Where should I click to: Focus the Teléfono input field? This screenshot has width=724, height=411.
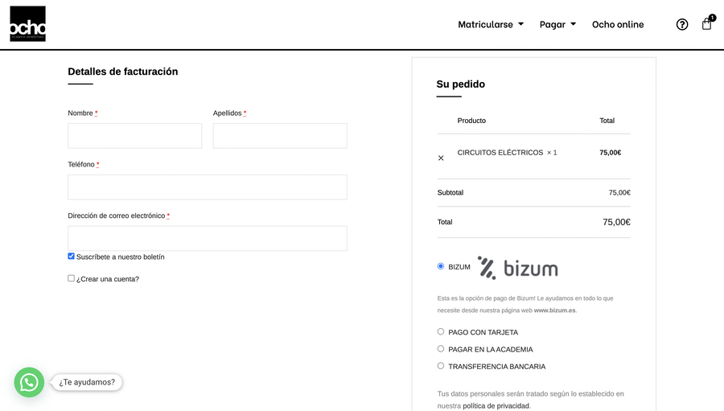pos(207,187)
